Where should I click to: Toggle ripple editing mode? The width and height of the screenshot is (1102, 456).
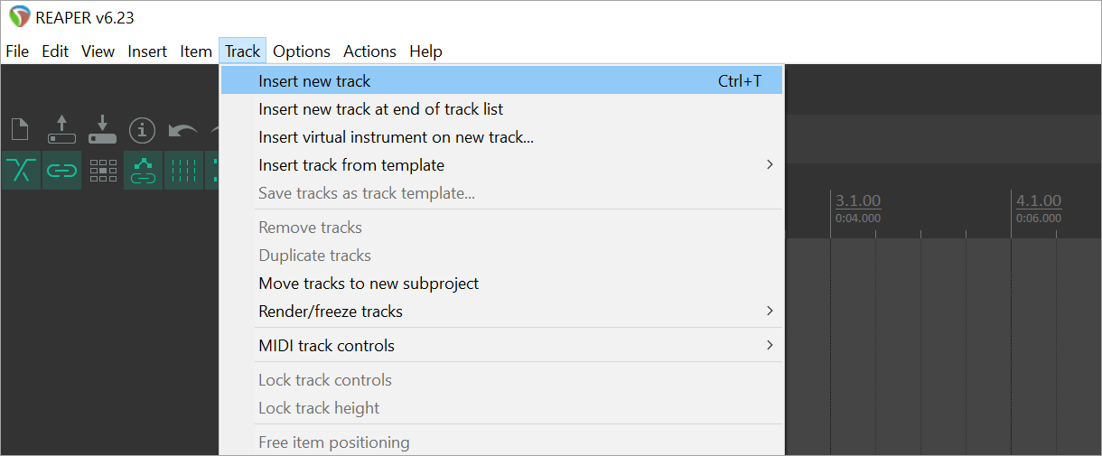pos(103,170)
